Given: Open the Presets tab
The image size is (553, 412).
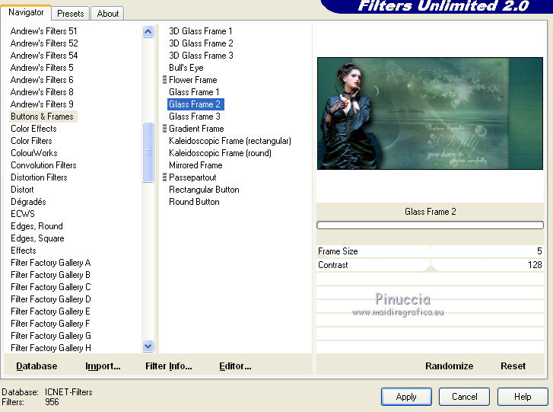Looking at the screenshot, I should coord(71,14).
